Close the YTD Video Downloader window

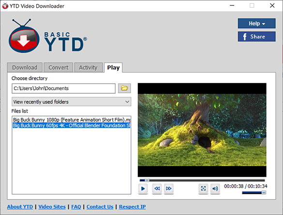(272, 6)
